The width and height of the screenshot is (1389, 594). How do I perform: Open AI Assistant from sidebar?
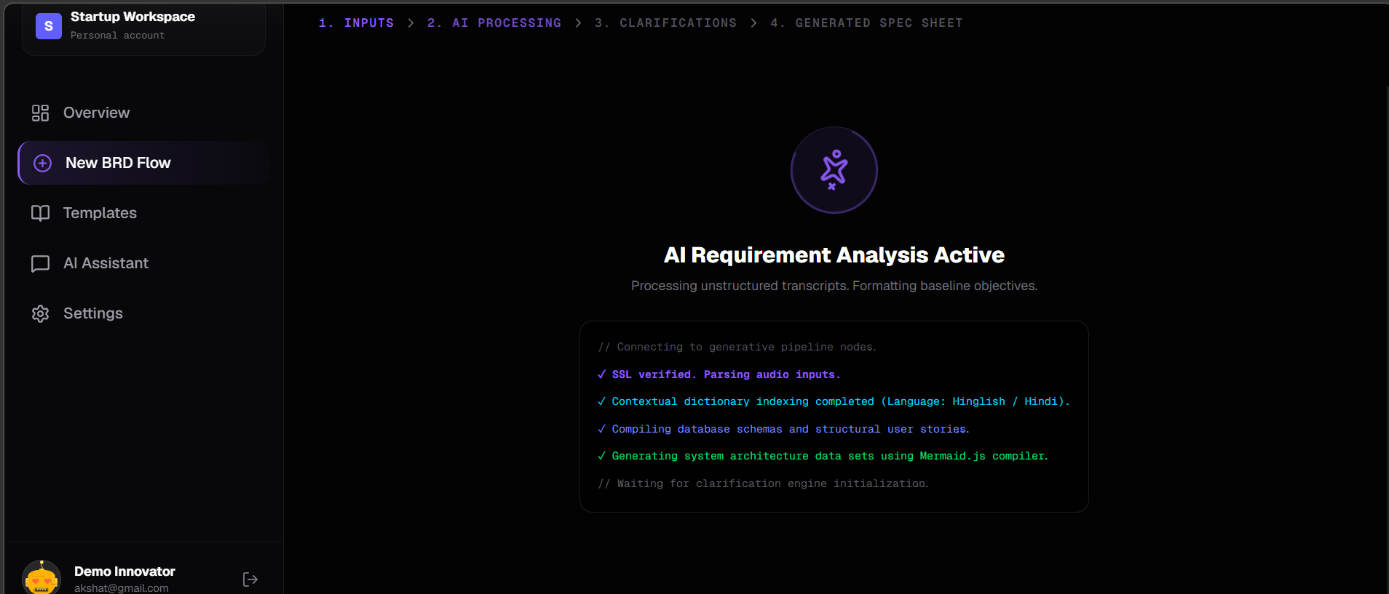coord(106,263)
